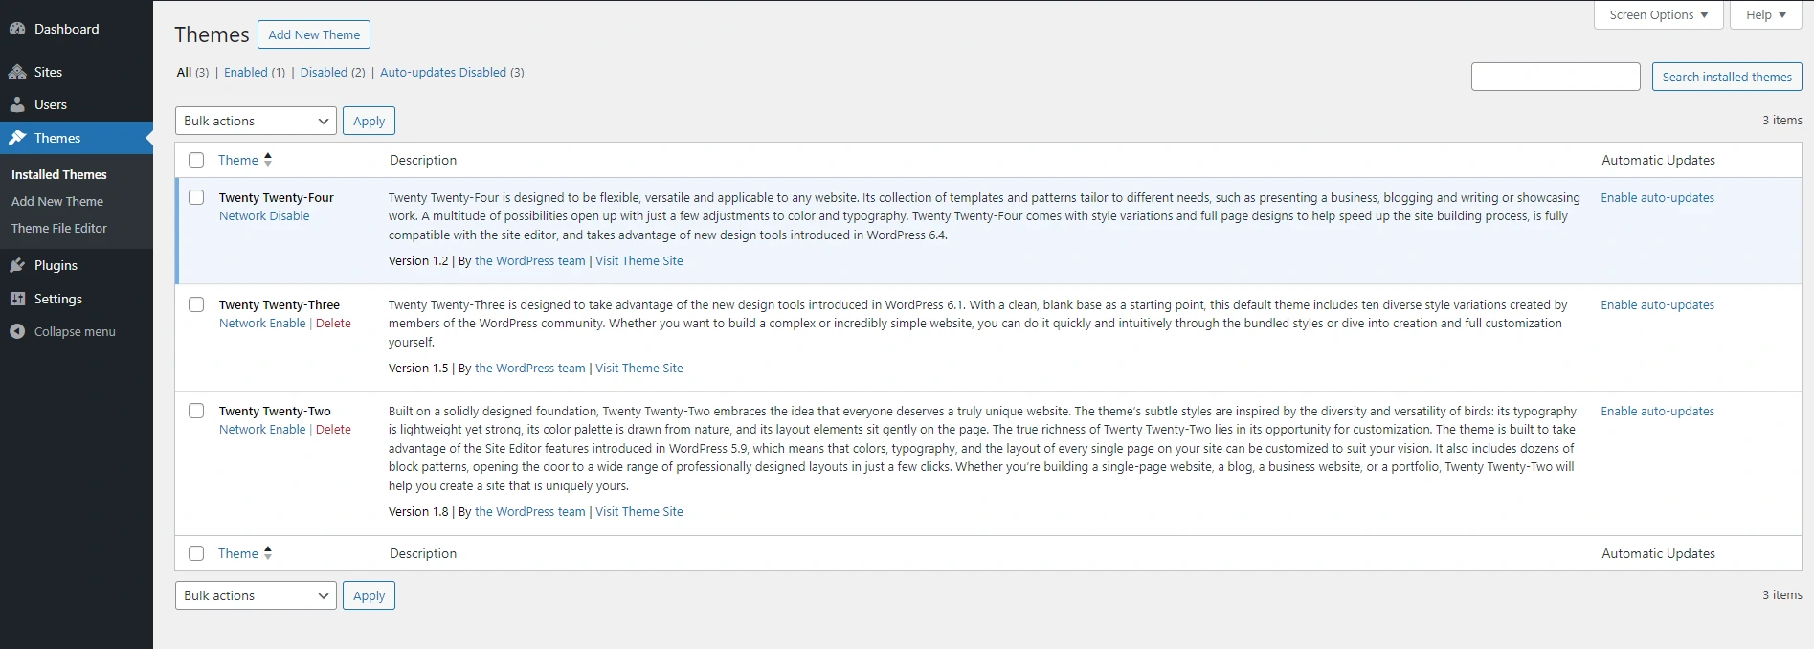Delete the Twenty Twenty-Three theme
The width and height of the screenshot is (1814, 649).
pos(333,323)
